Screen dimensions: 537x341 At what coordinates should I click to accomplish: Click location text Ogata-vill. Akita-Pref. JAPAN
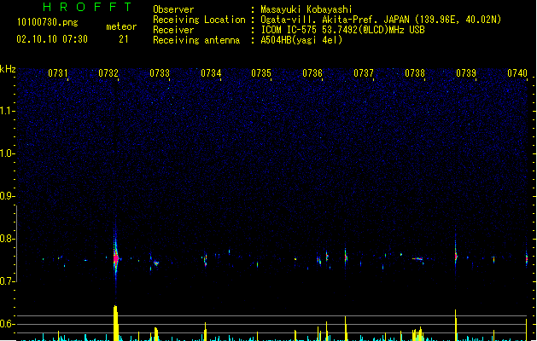coord(336,20)
